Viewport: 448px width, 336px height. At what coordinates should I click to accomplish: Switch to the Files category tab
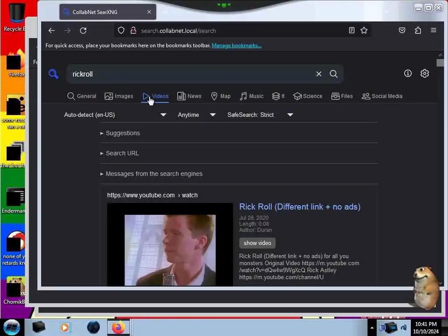pyautogui.click(x=342, y=96)
